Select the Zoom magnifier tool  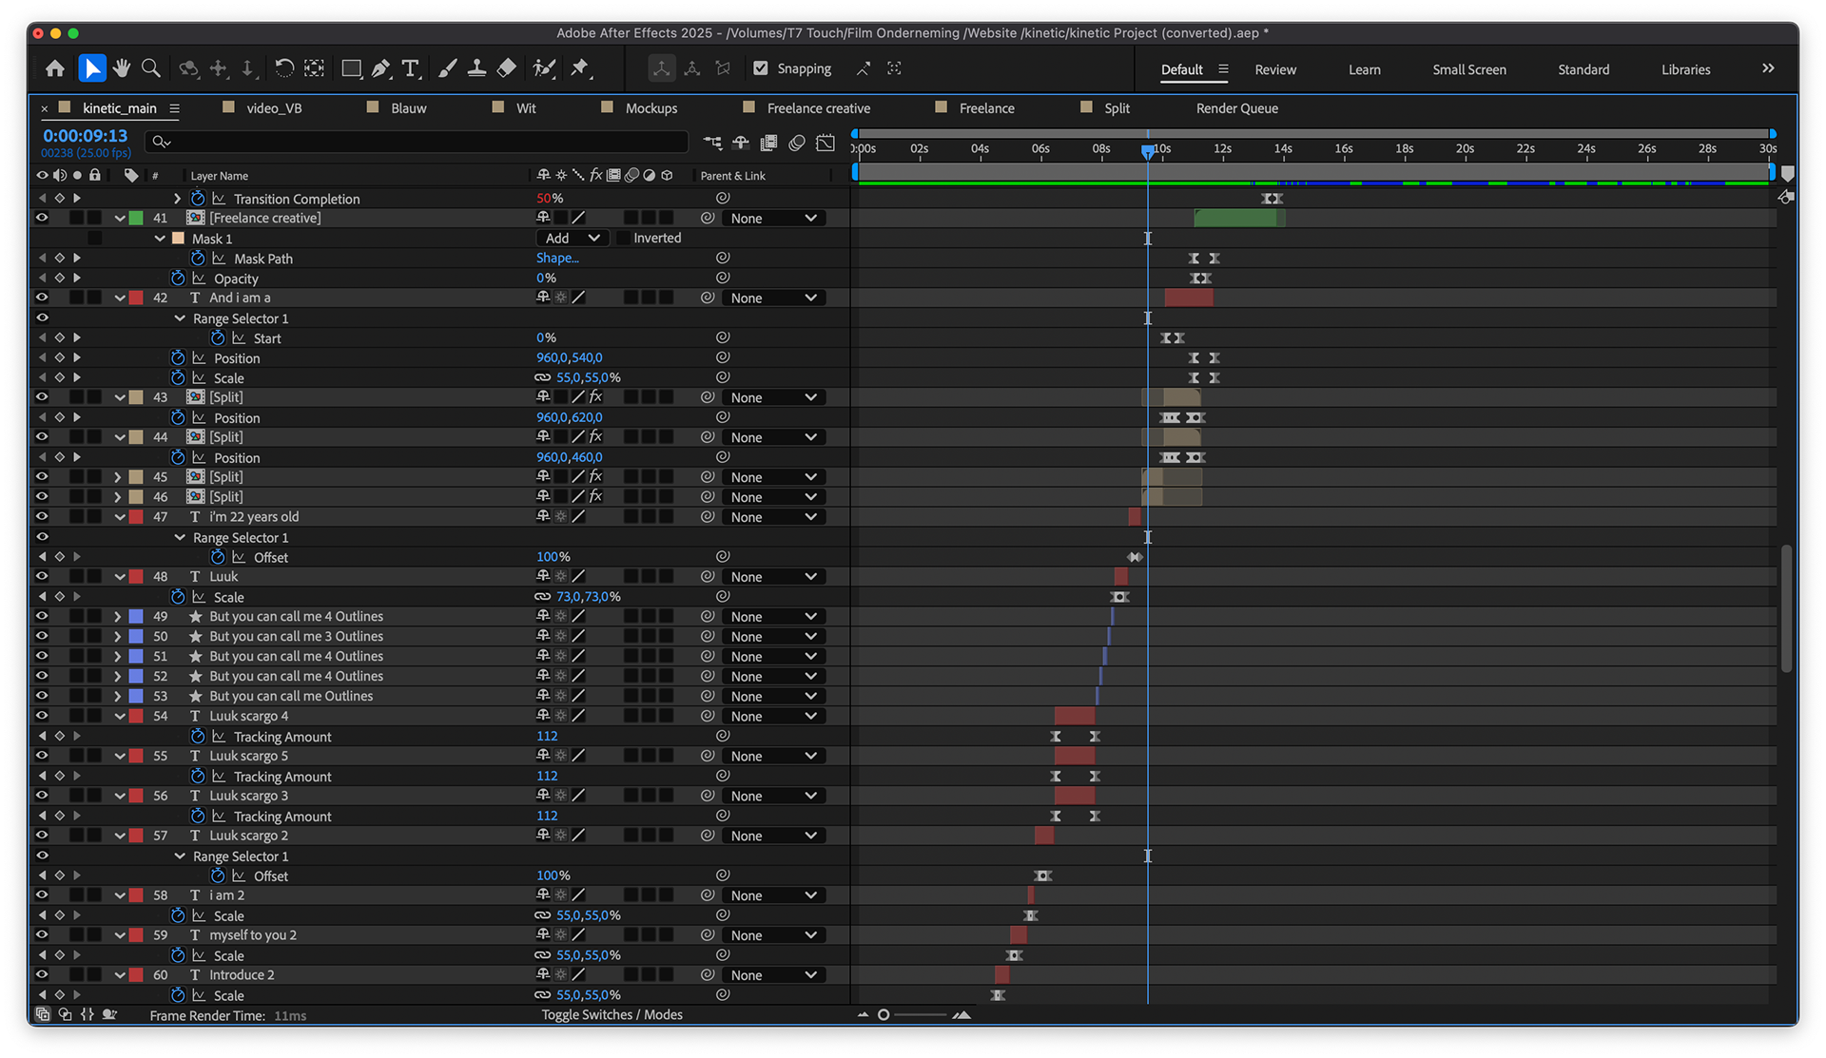[x=150, y=68]
